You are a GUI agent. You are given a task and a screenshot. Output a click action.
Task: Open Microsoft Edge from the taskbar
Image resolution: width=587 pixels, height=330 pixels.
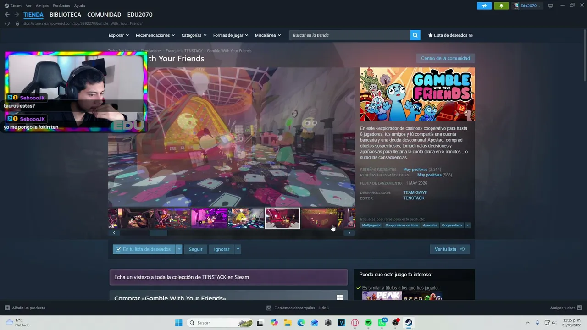pyautogui.click(x=301, y=323)
